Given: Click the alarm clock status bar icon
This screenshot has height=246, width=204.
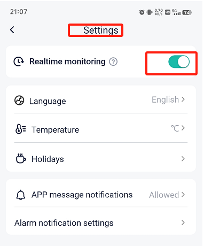Looking at the screenshot, I should 142,12.
